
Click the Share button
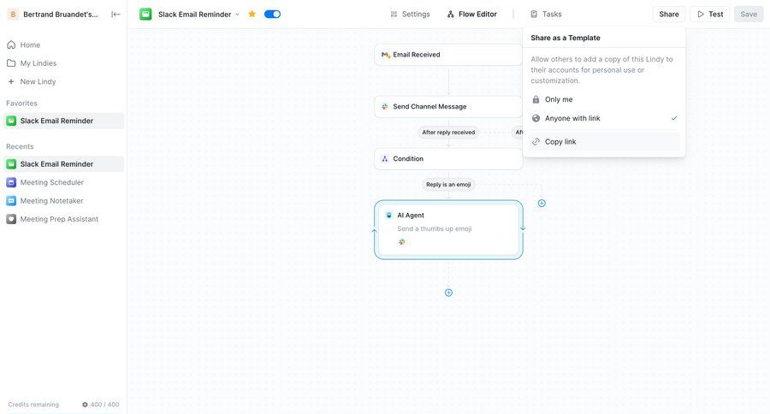point(669,15)
